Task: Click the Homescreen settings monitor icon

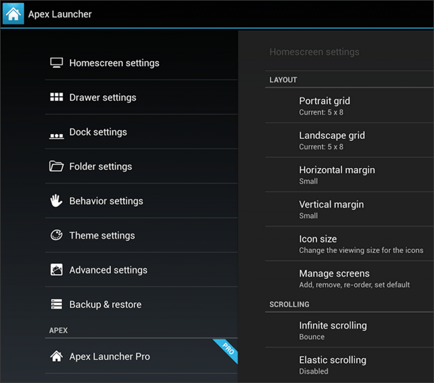Action: (x=56, y=63)
